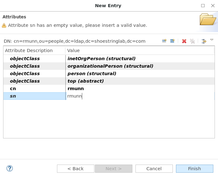This screenshot has height=178, width=218.
Task: Click the red Delete Value icon
Action: click(184, 41)
